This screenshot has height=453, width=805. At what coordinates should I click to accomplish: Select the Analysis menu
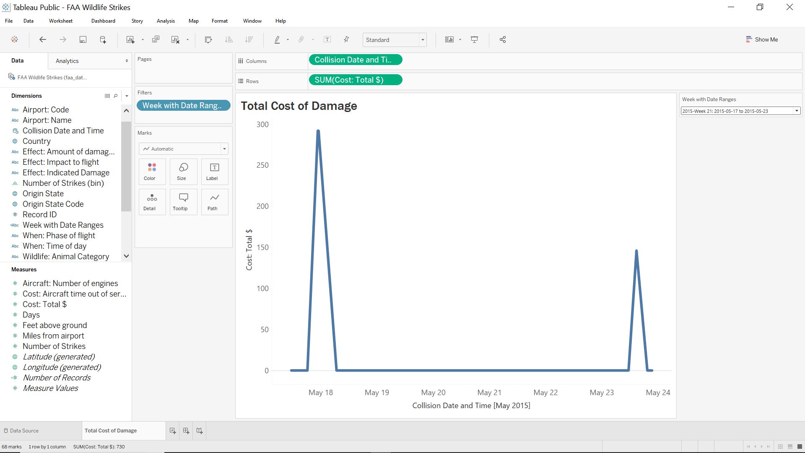166,21
